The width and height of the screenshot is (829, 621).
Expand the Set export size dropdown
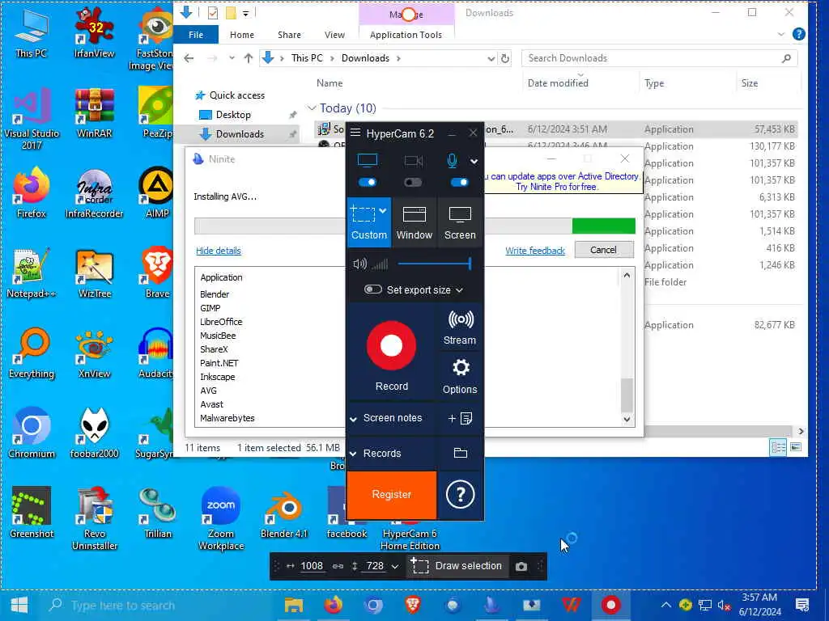point(460,290)
